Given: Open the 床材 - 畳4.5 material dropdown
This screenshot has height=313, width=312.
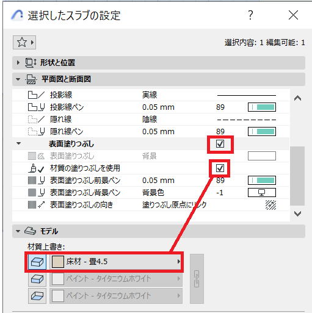Looking at the screenshot, I should pos(116,262).
